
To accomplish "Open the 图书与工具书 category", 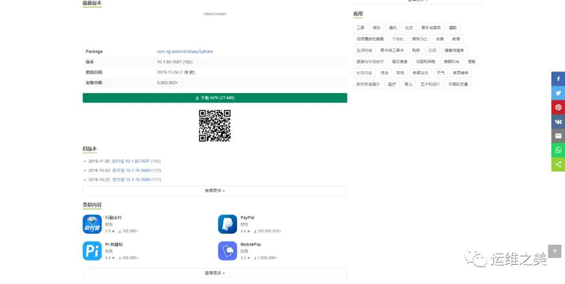I will tap(392, 50).
